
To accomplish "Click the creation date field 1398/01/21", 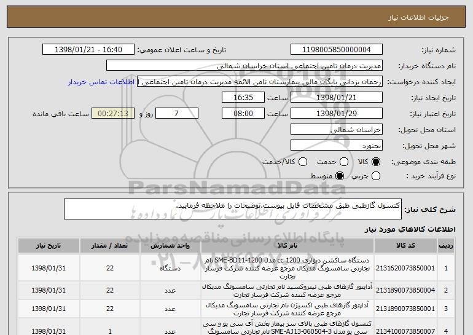I will [337, 98].
